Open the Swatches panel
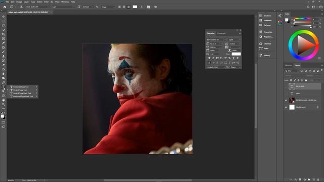This screenshot has height=182, width=324. coord(265,16)
